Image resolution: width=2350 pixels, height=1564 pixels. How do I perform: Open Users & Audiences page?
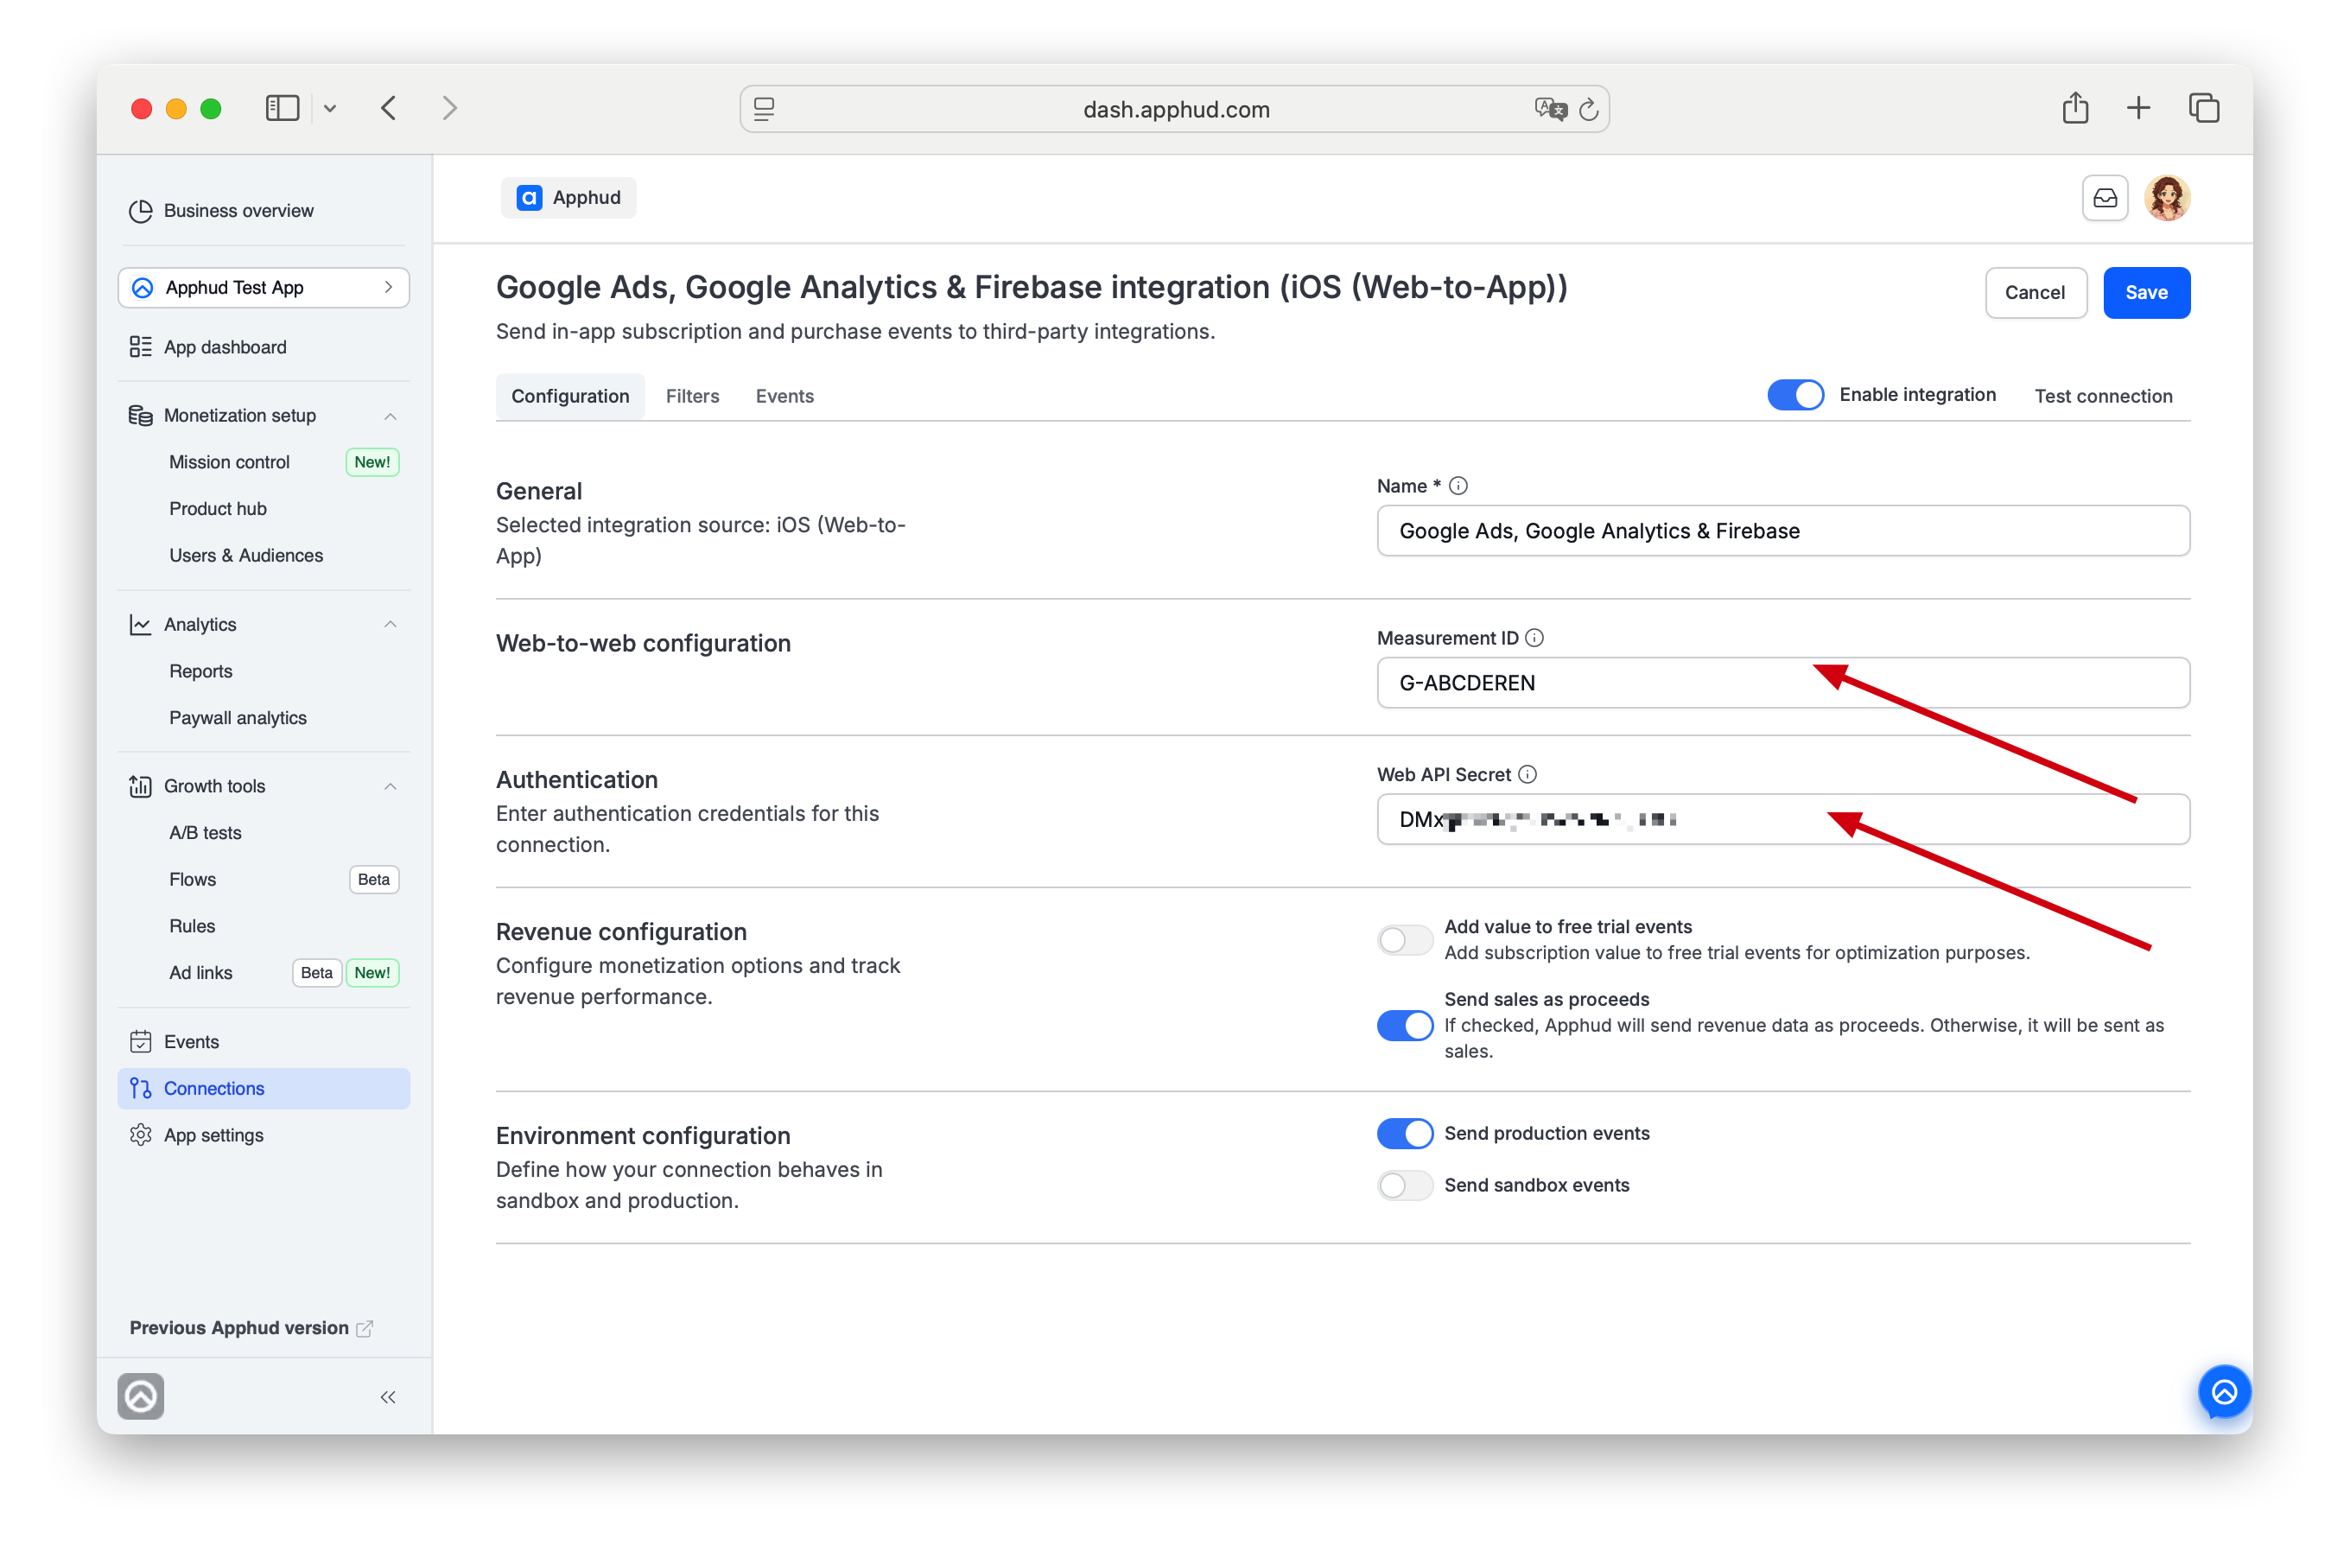tap(245, 556)
